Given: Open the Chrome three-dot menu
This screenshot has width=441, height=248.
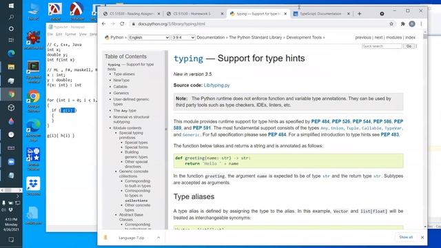Looking at the screenshot, I should 421,24.
